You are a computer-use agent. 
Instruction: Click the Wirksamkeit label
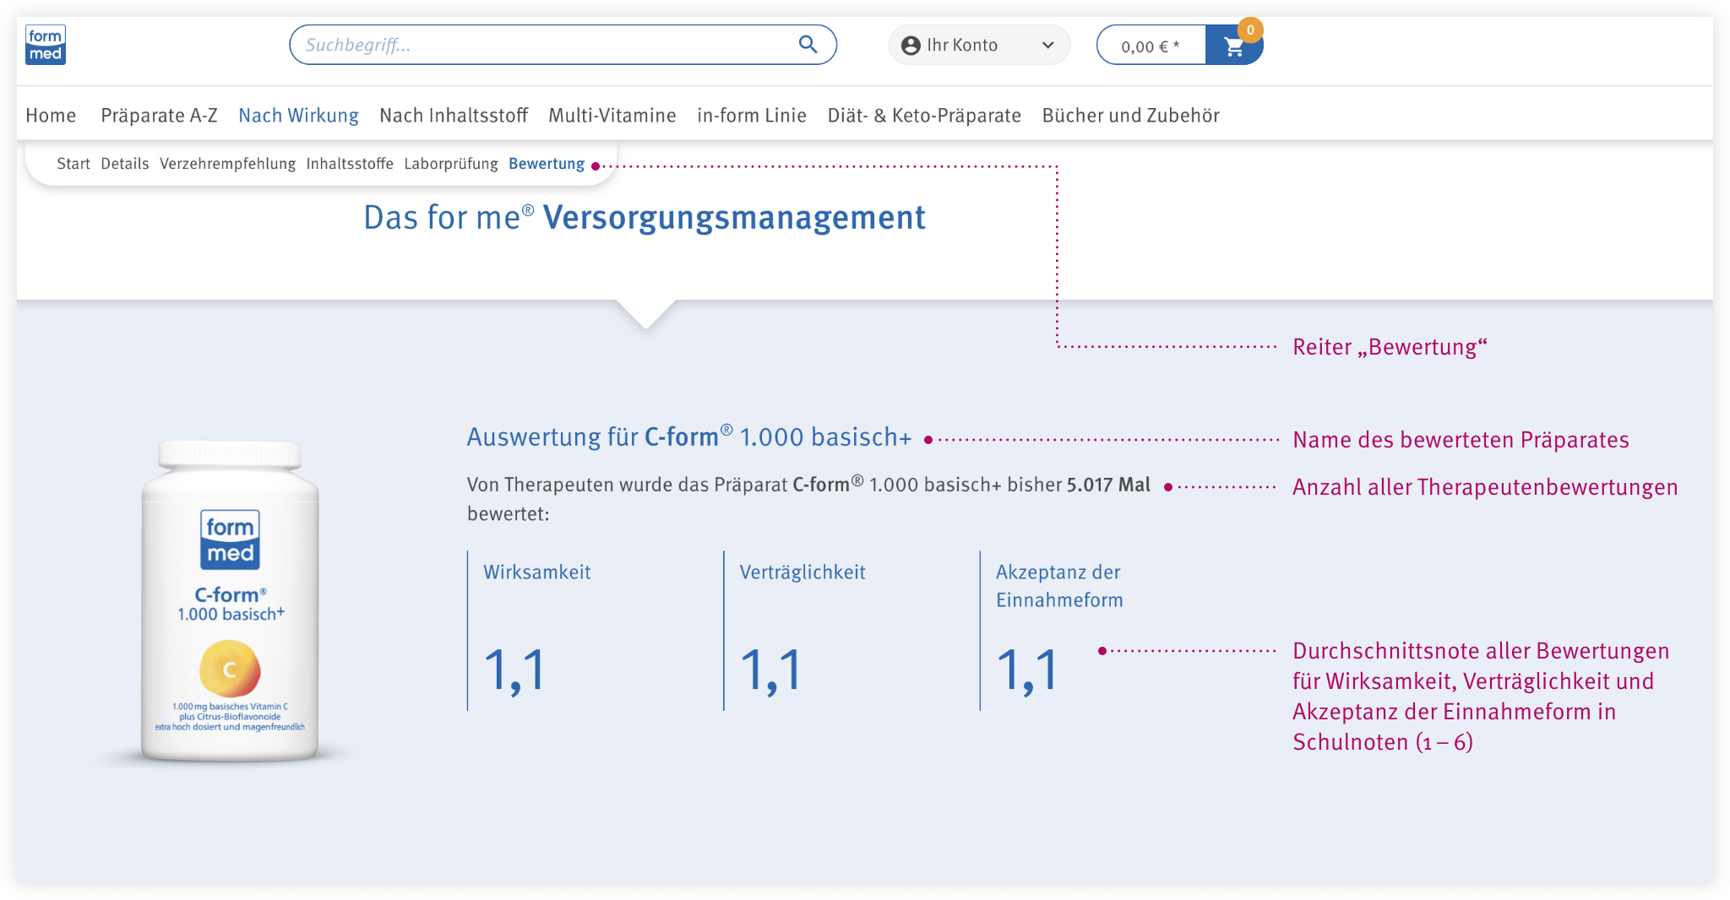click(x=537, y=572)
